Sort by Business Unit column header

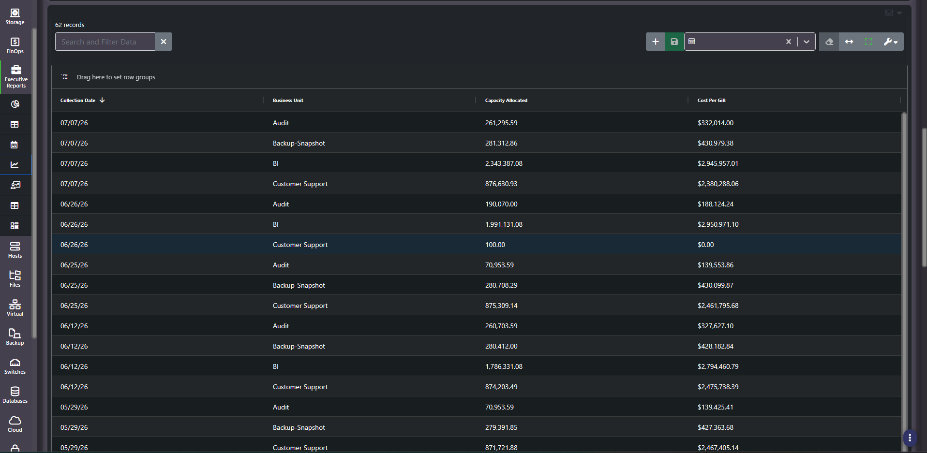[288, 100]
